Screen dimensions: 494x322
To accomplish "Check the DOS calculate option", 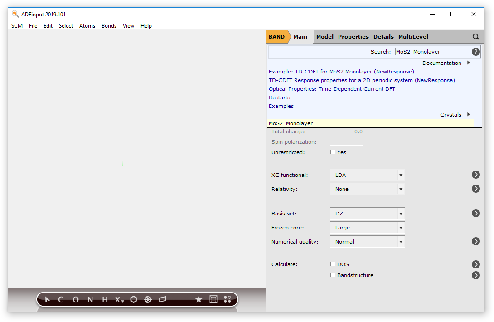I will click(332, 264).
